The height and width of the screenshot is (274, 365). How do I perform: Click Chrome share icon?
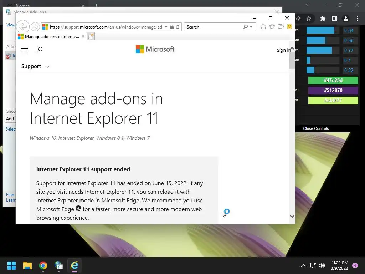(x=298, y=19)
